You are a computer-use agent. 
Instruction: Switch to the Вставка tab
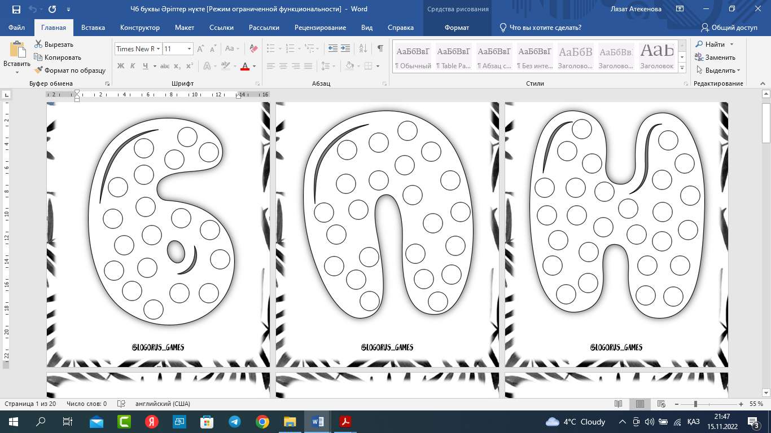pos(93,28)
